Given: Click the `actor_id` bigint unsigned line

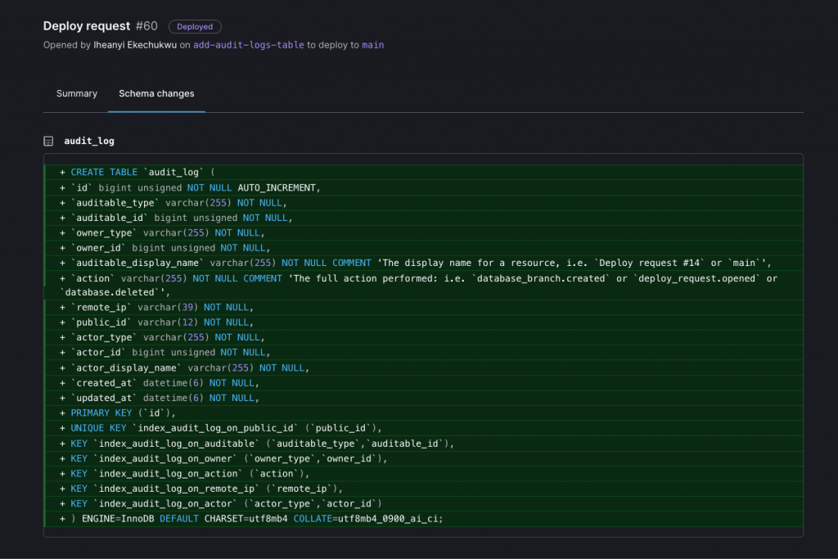Looking at the screenshot, I should coord(423,352).
